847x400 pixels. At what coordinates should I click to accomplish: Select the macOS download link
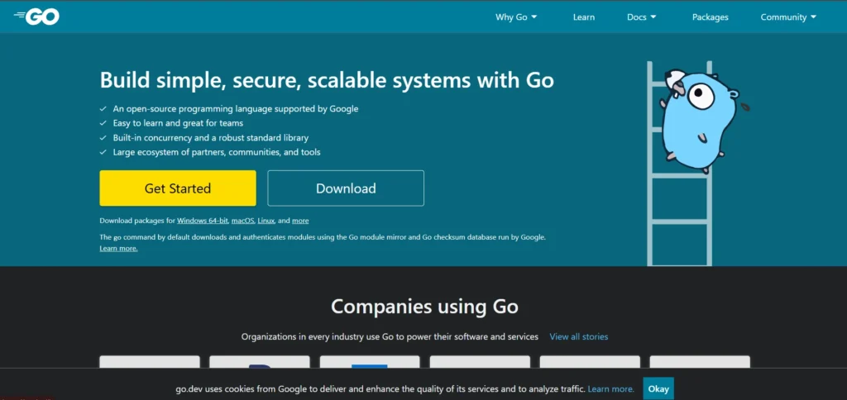coord(242,221)
